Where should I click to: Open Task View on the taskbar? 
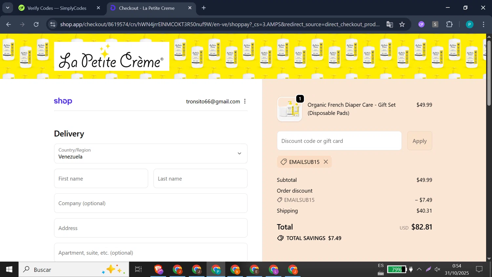click(x=138, y=269)
